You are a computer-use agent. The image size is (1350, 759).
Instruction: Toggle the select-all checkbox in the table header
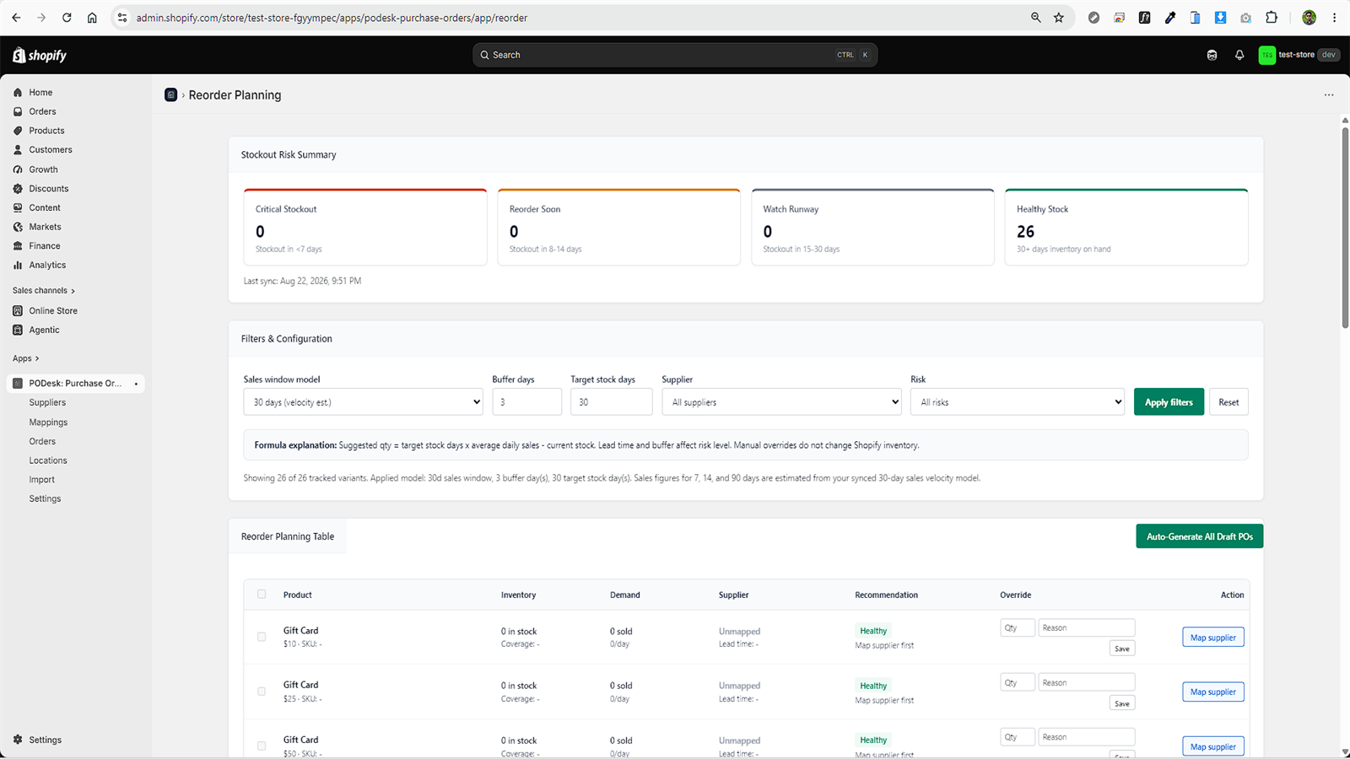coord(262,595)
